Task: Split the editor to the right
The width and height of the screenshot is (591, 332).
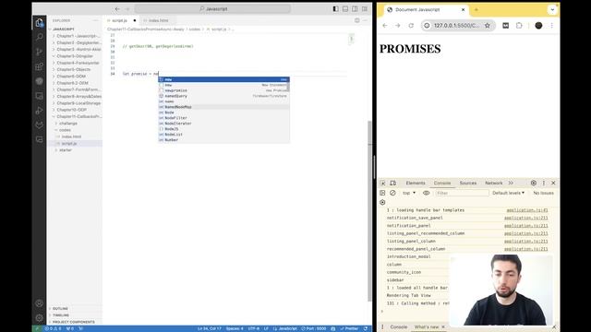Action: coord(357,20)
